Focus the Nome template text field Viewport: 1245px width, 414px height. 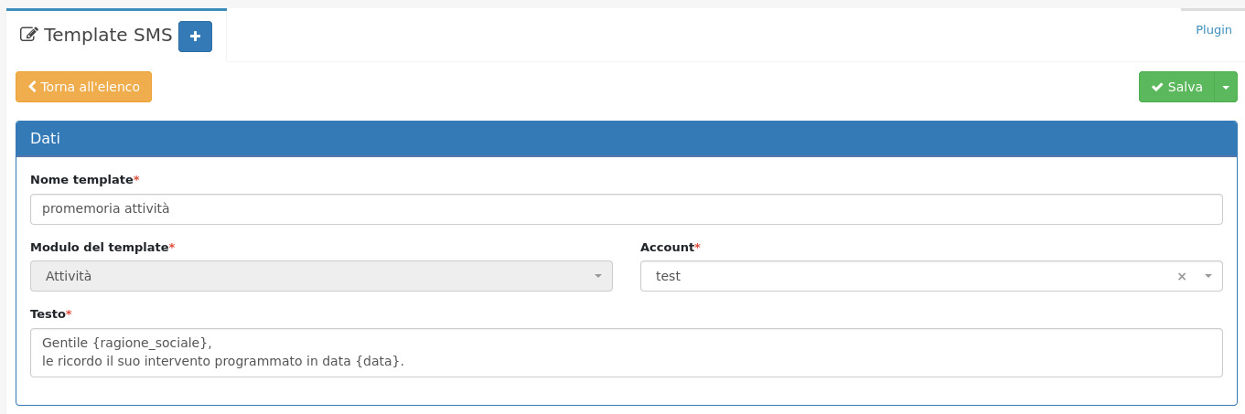click(626, 208)
